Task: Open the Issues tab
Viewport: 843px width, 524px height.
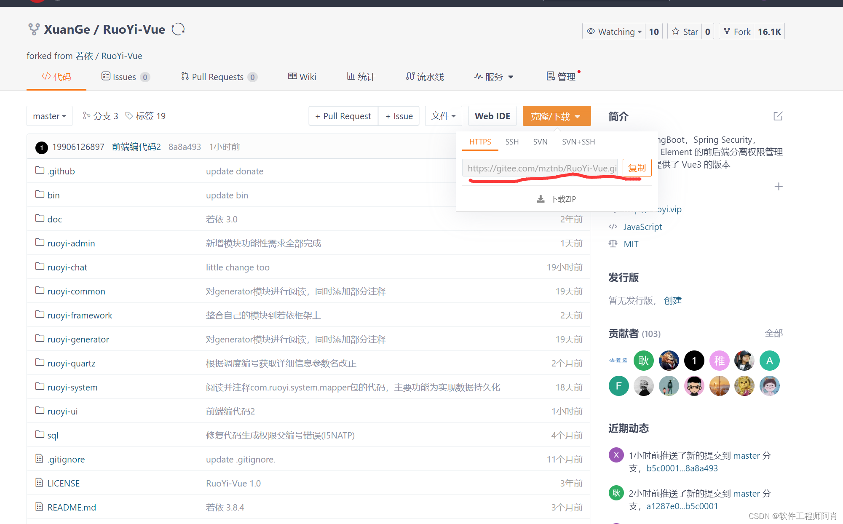Action: (125, 77)
